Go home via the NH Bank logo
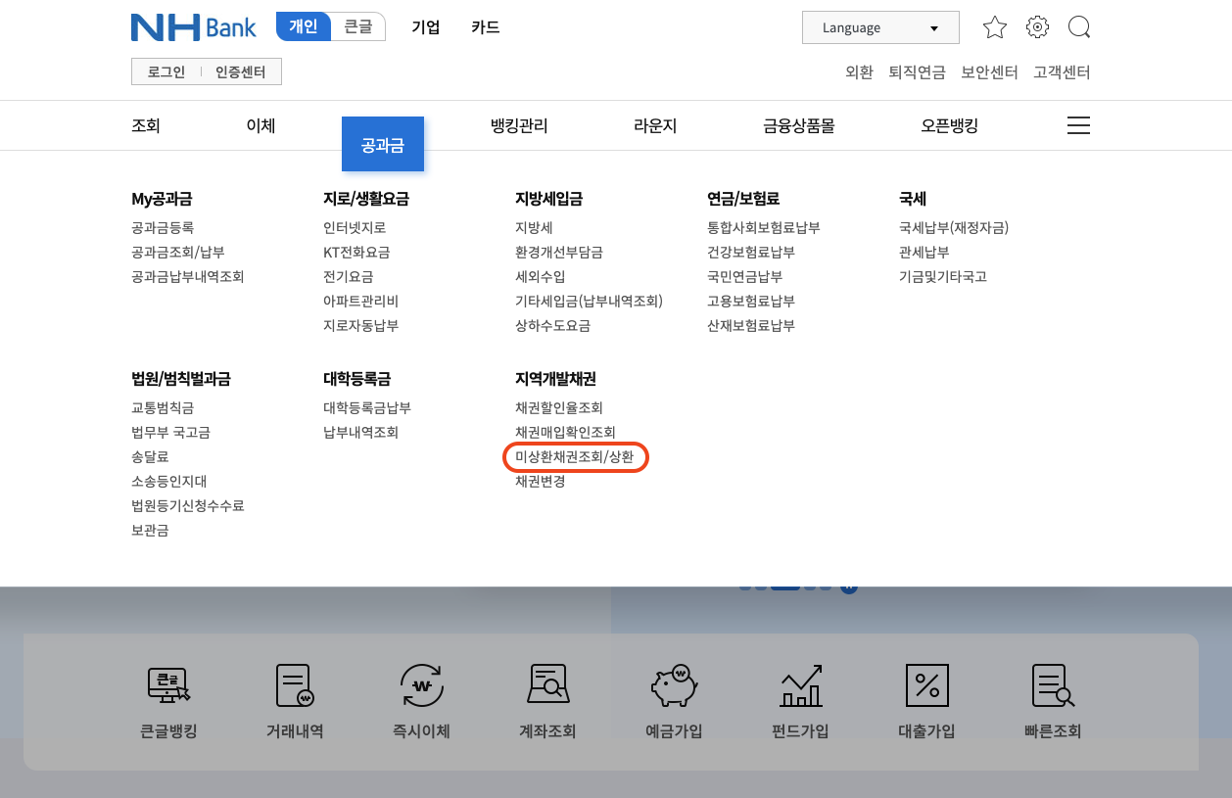 click(x=193, y=27)
